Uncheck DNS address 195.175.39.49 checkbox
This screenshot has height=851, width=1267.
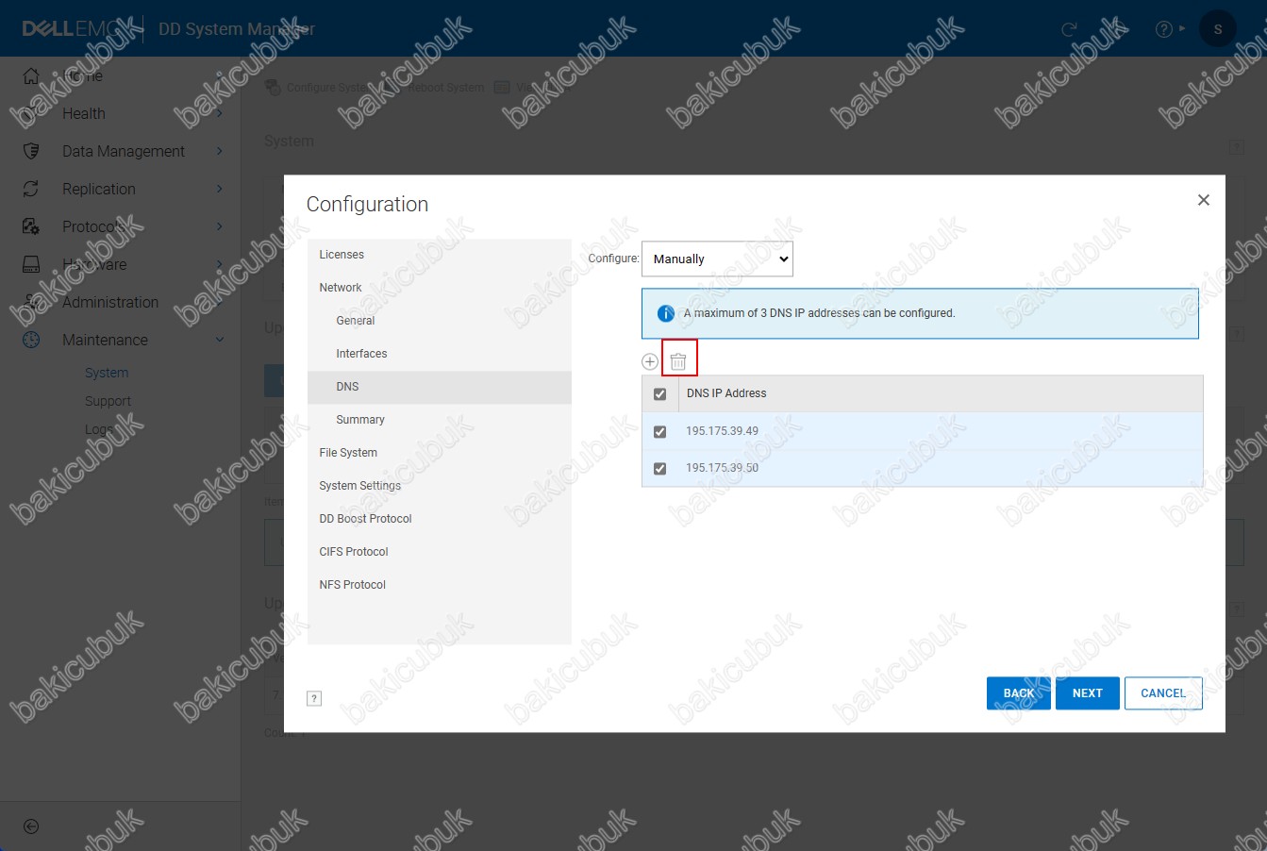click(x=659, y=432)
